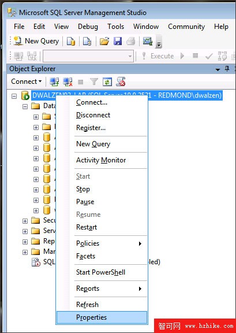Screen dimensions: 236x333
Task: Expand the Security folder node
Action: coord(25,221)
